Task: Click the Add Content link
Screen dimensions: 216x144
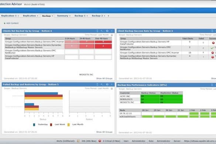Action: (13, 23)
